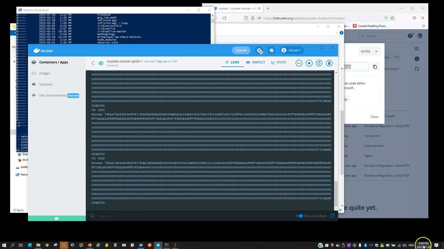Switch to the INSPECT tab
This screenshot has height=249, width=444.
(255, 62)
